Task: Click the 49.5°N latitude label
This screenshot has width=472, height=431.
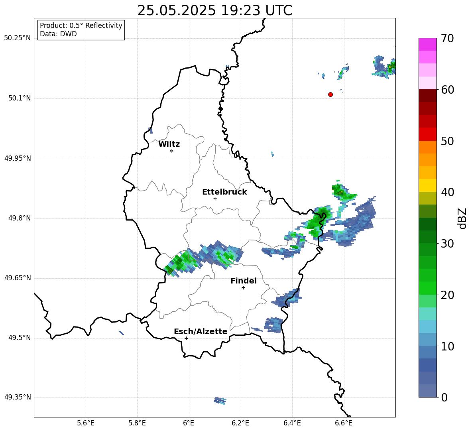Action: tap(20, 338)
